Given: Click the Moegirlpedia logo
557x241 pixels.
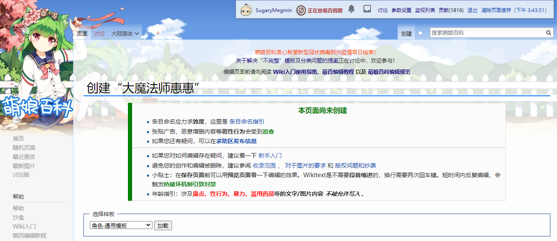Looking at the screenshot, I should click(x=37, y=107).
